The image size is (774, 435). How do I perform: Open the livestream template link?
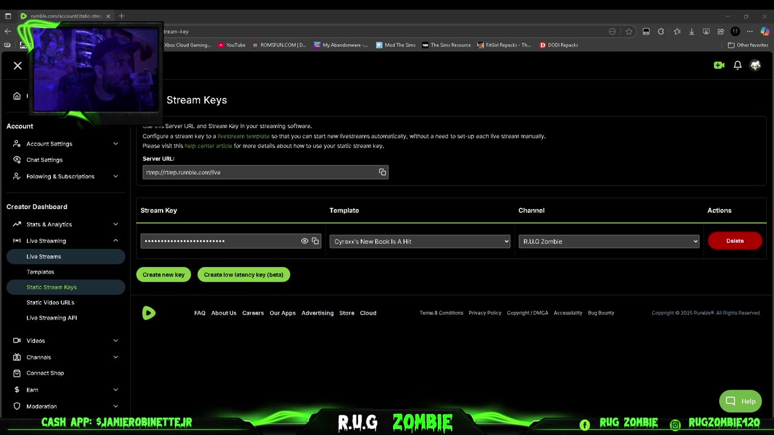click(x=244, y=136)
